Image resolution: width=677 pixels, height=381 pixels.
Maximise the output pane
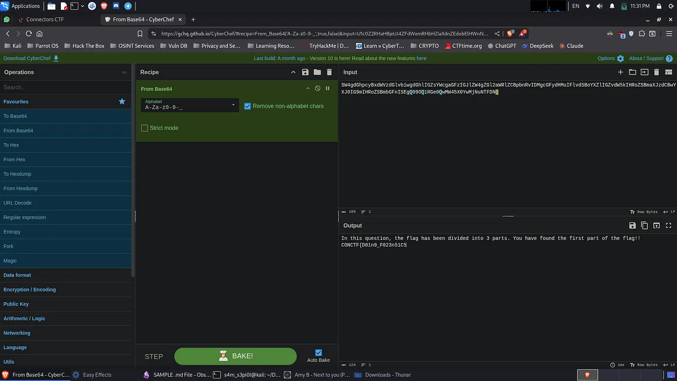coord(669,225)
